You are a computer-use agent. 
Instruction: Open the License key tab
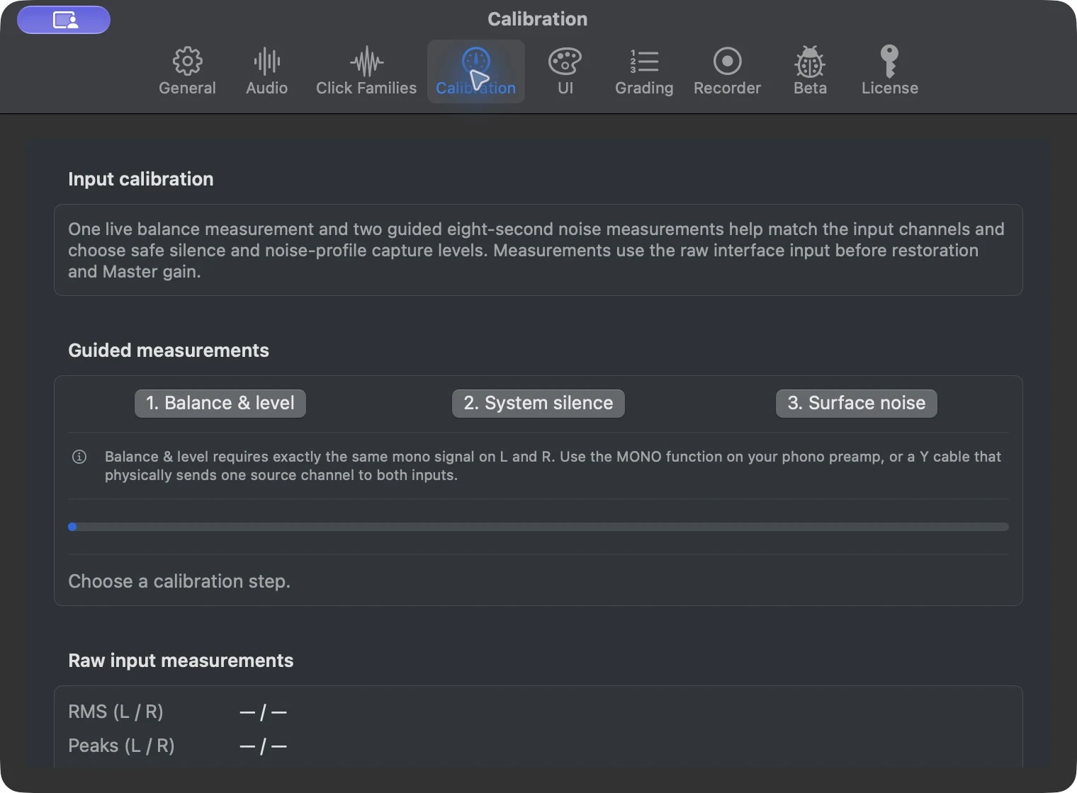[x=890, y=71]
